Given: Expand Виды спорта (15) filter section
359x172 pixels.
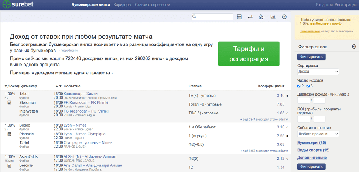Looking at the screenshot, I should (x=313, y=150).
